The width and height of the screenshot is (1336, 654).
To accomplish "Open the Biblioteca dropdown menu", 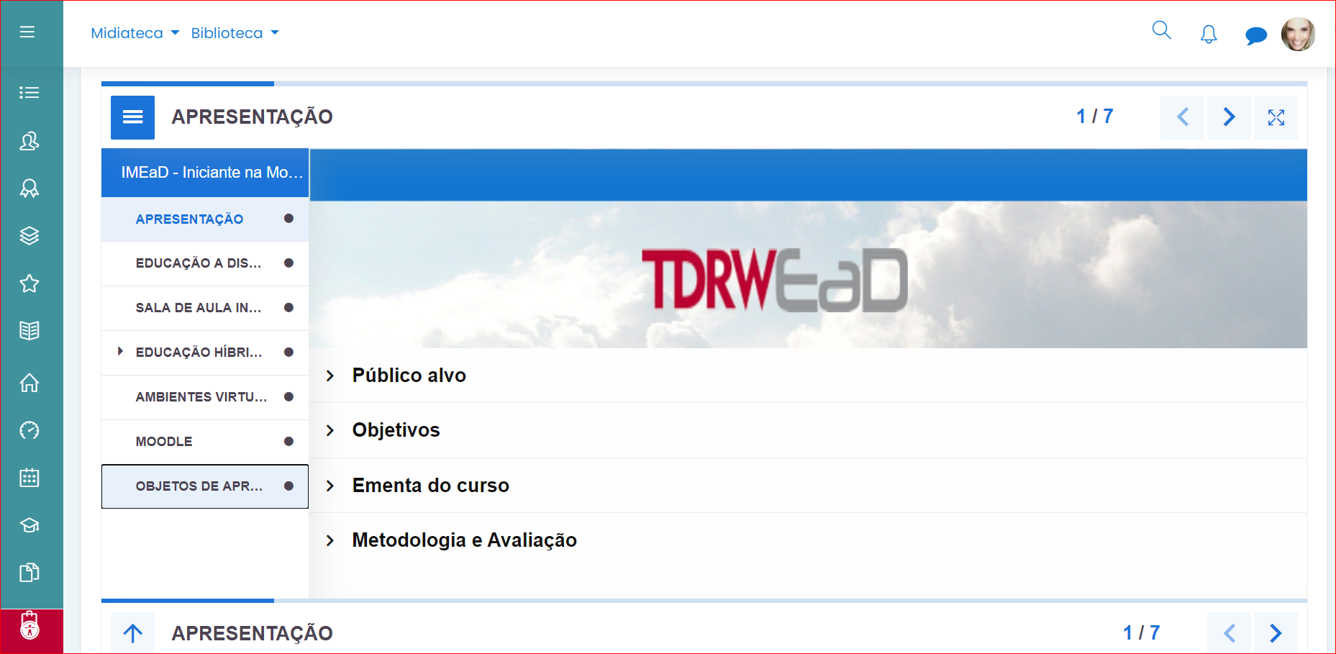I will [235, 33].
